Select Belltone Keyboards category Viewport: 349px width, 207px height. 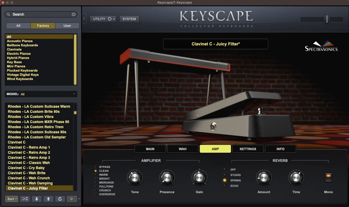pos(22,45)
